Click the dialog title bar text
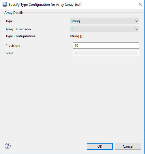This screenshot has width=145, height=154. (x=45, y=5)
